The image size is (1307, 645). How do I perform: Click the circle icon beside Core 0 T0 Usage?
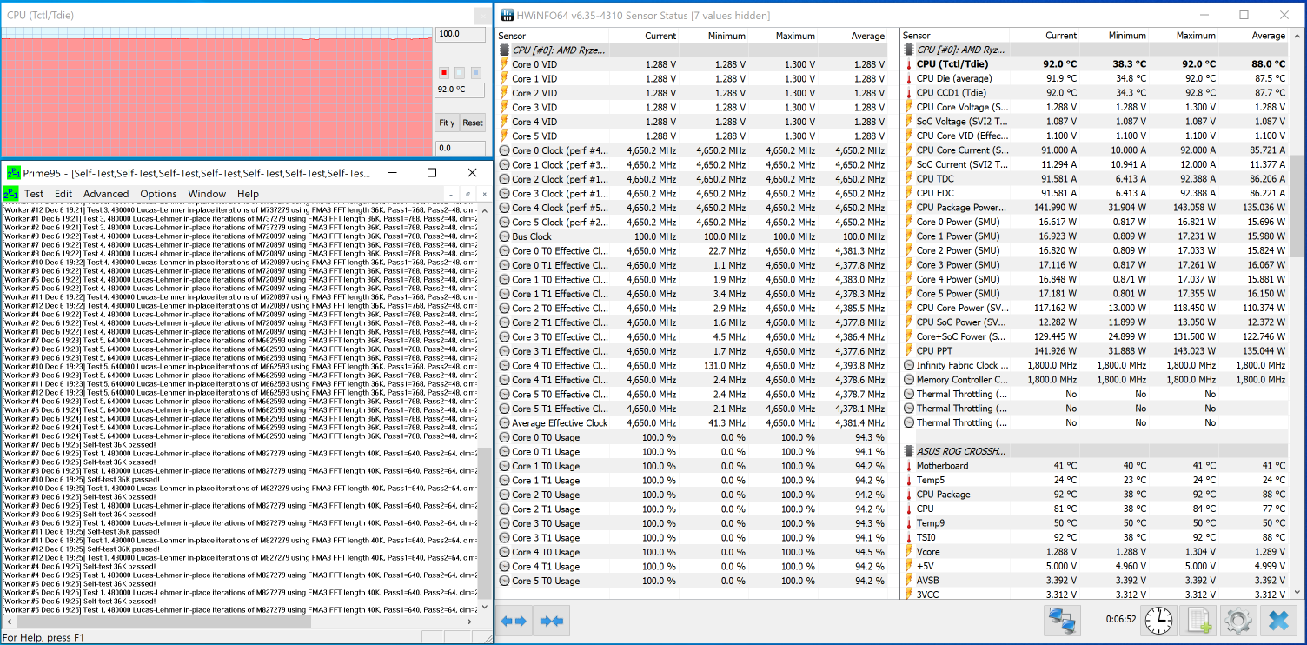504,437
